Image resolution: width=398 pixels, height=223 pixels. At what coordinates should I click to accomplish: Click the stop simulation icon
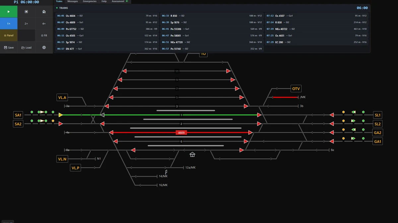tap(26, 12)
